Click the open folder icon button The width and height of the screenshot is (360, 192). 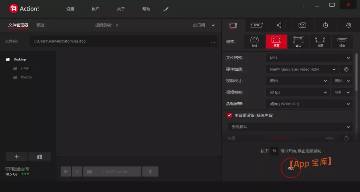pos(40,156)
